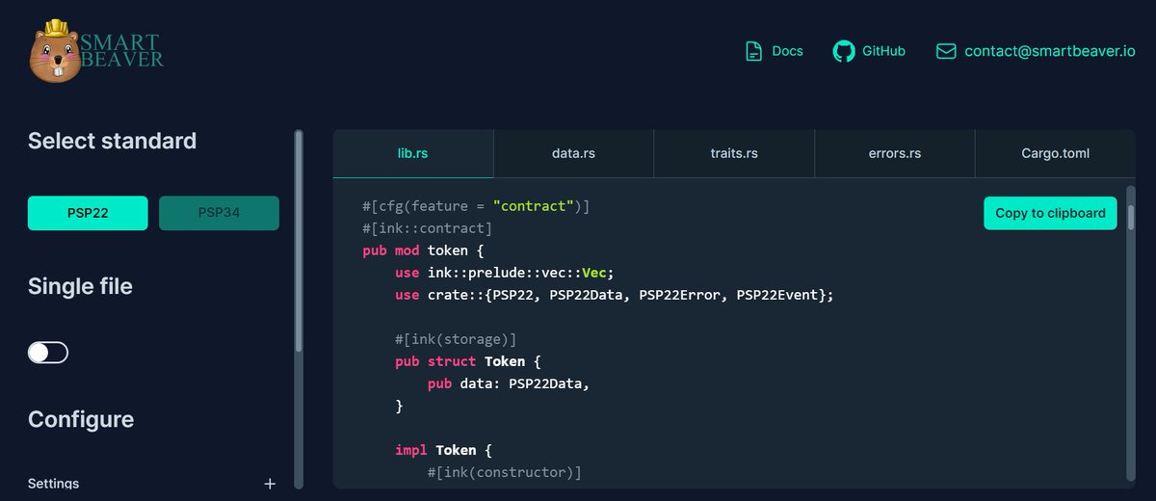Click the Settings label
Image resolution: width=1156 pixels, height=501 pixels.
[x=54, y=484]
